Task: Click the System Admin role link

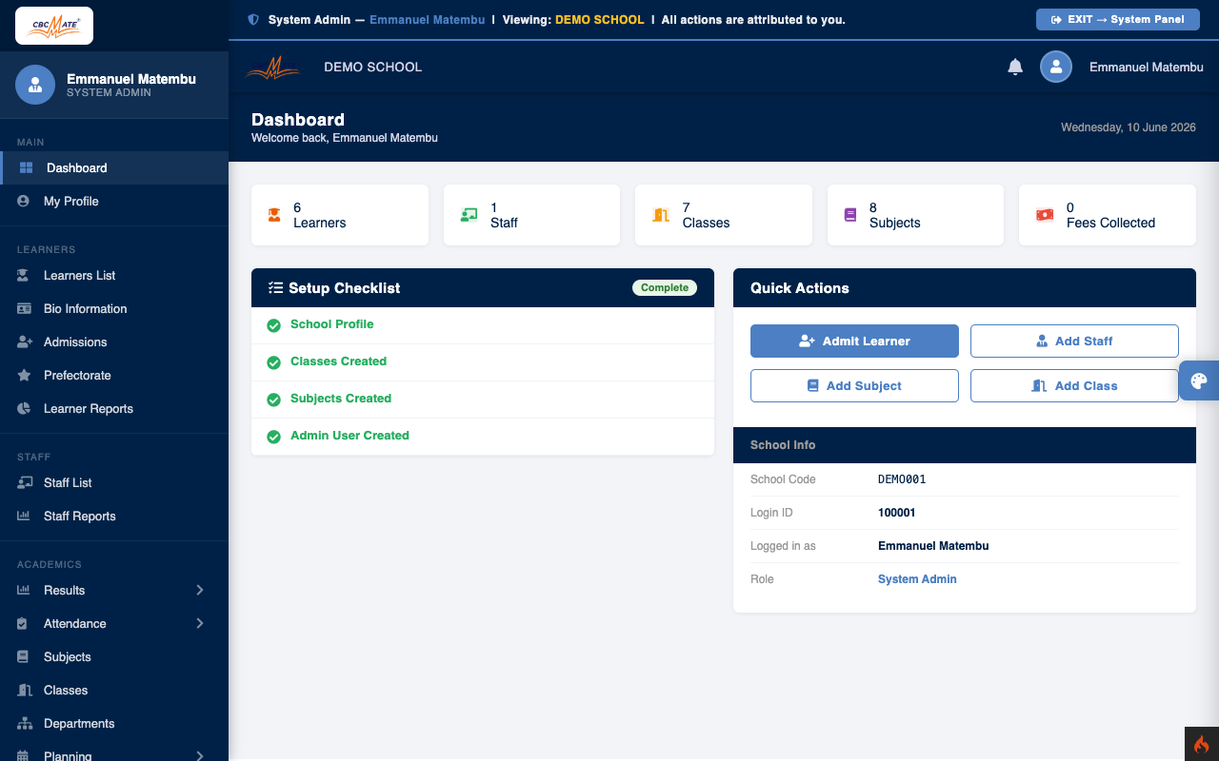Action: pos(917,579)
